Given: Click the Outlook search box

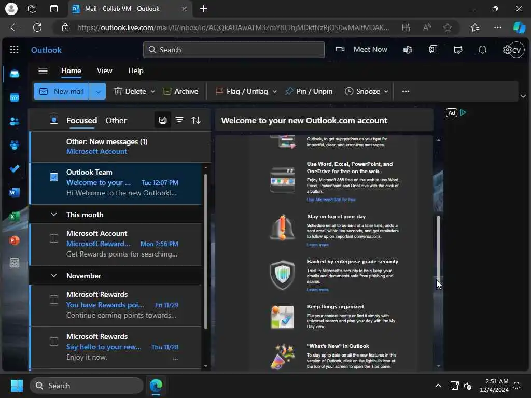Looking at the screenshot, I should tap(234, 50).
